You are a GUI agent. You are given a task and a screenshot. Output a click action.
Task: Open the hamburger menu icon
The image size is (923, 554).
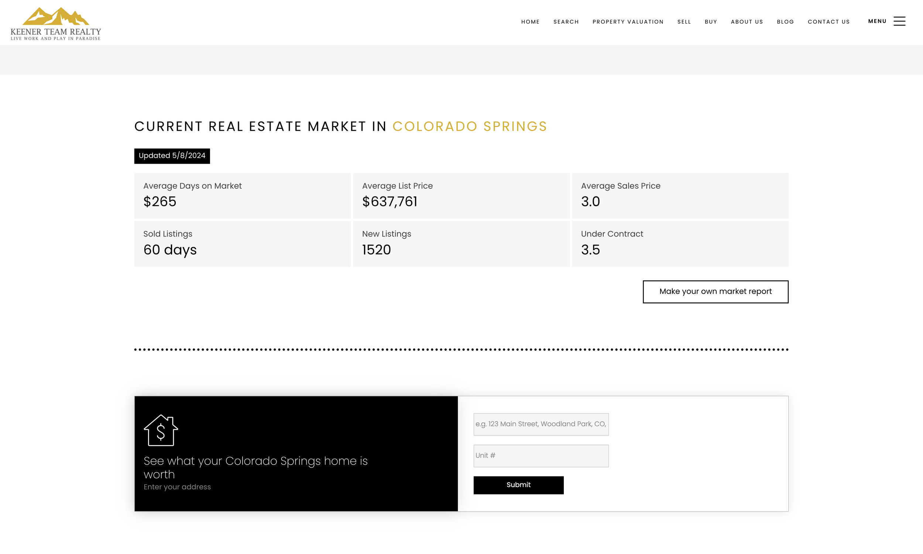click(899, 21)
